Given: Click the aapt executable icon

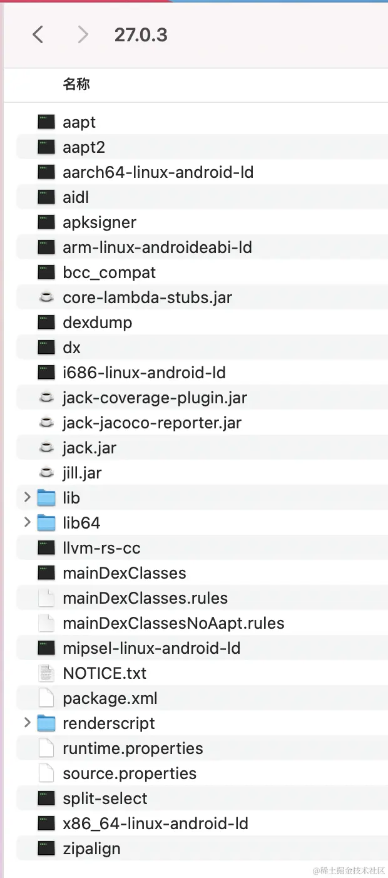Looking at the screenshot, I should tap(46, 122).
